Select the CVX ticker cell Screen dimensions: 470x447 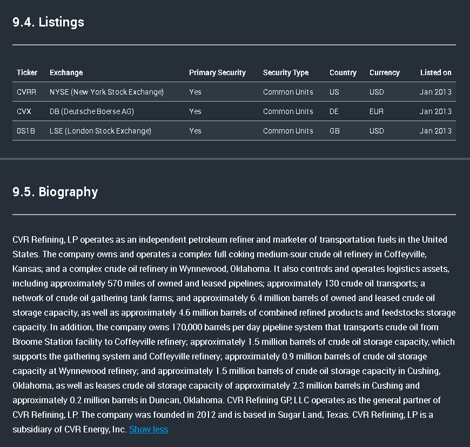point(24,111)
